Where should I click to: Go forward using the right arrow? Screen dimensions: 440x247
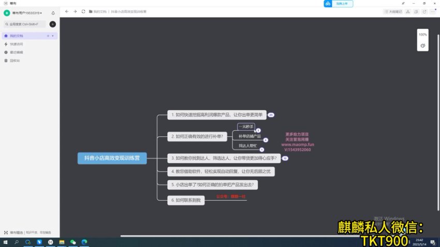(x=75, y=11)
